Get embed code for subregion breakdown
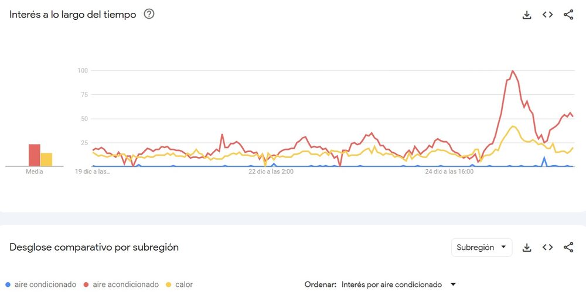Image resolution: width=586 pixels, height=295 pixels. pos(547,247)
